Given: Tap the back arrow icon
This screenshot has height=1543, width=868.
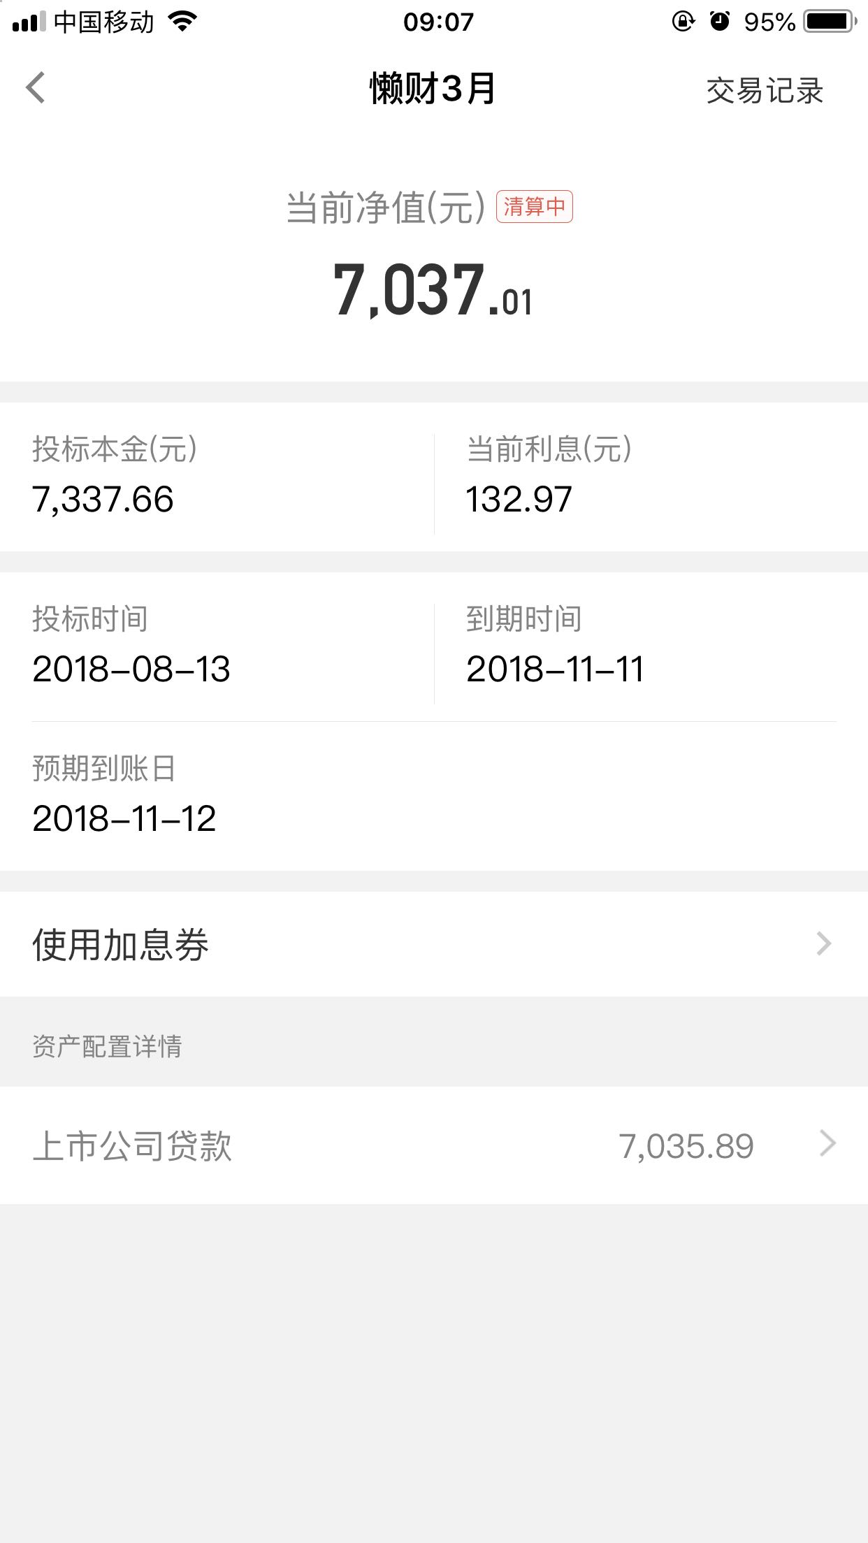Looking at the screenshot, I should 36,88.
